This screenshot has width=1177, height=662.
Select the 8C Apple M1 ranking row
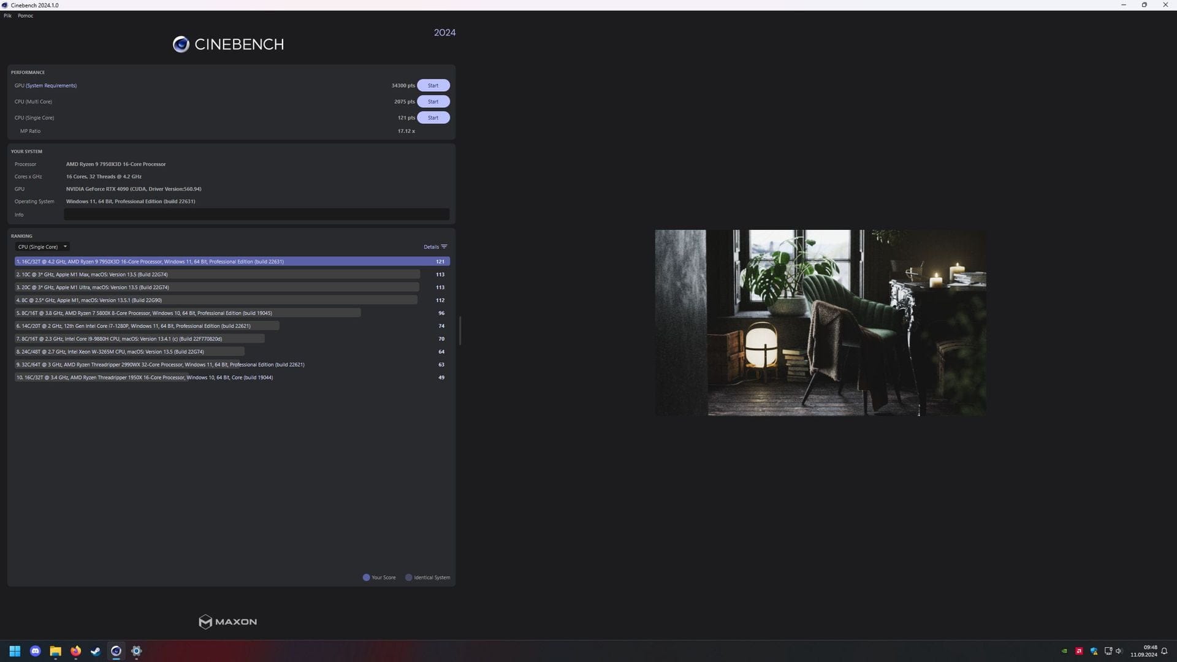click(232, 300)
